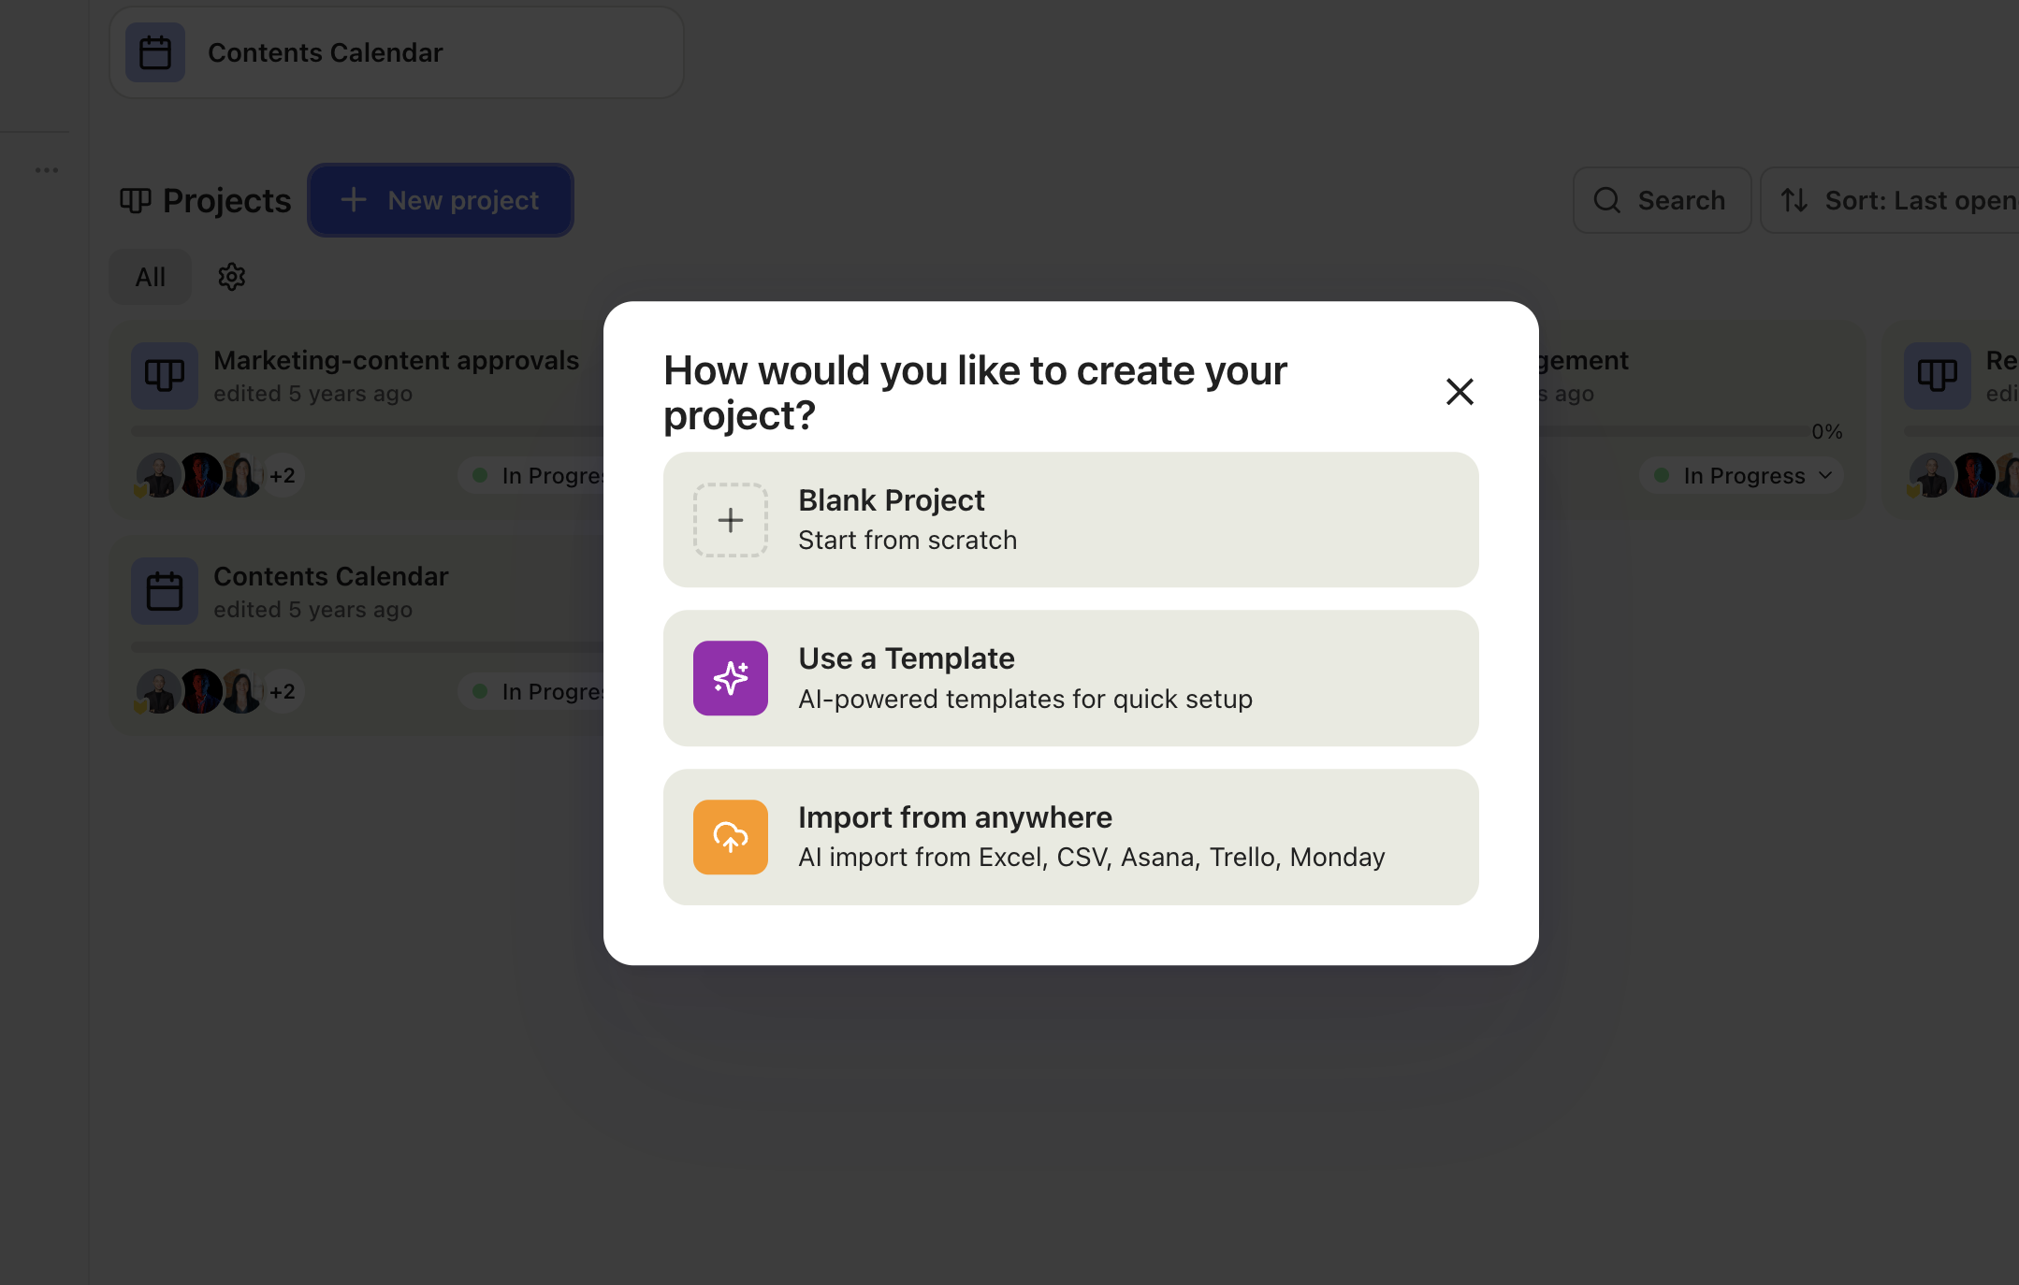Click the New project button
2019x1285 pixels.
tap(441, 200)
